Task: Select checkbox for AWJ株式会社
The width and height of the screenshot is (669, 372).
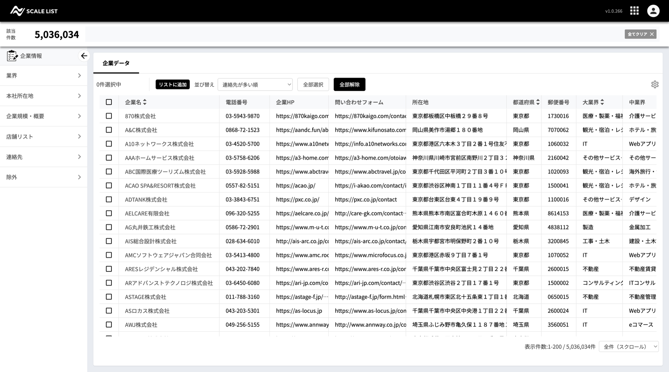Action: coord(109,324)
